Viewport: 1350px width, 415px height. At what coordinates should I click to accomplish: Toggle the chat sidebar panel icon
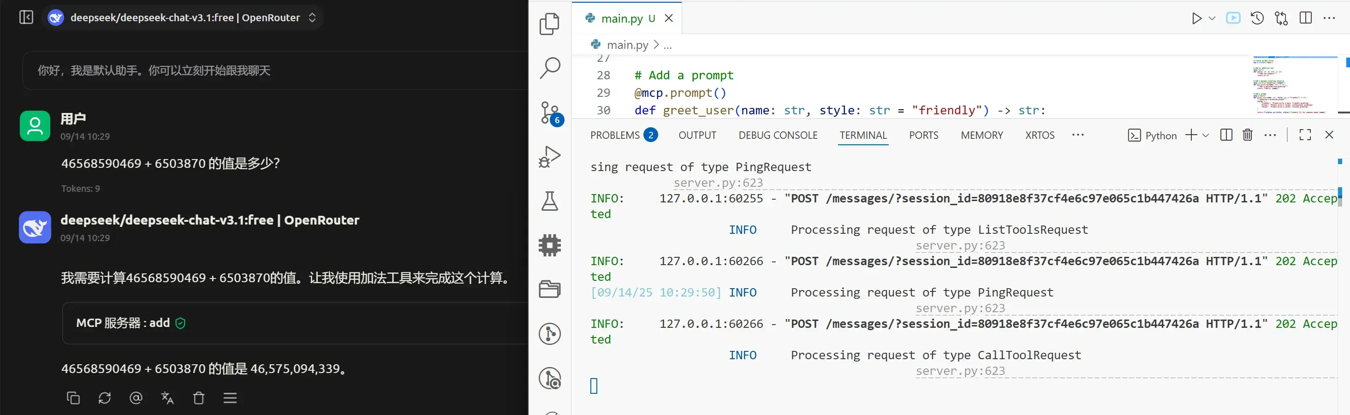coord(26,18)
